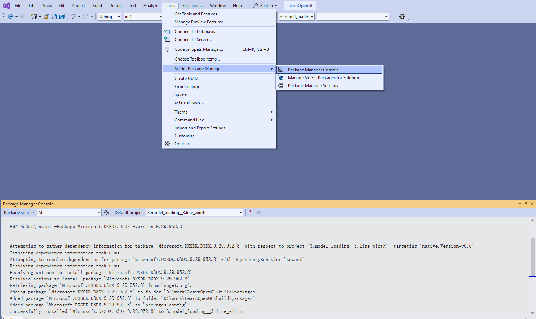Expand the toolbar overflow options arrow

408,18
